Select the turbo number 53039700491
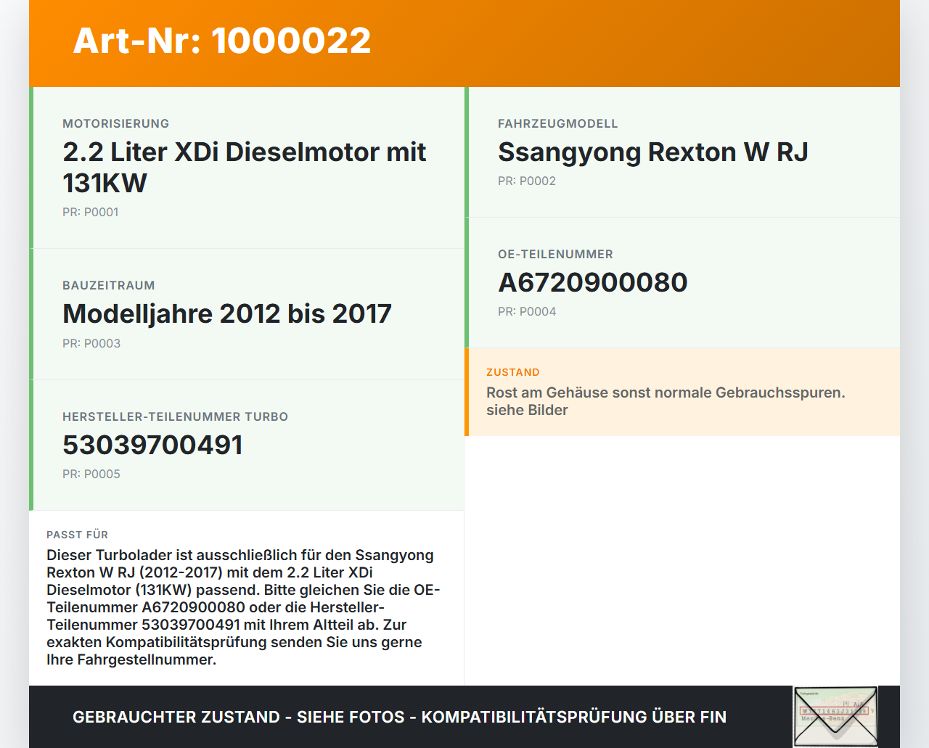Viewport: 929px width, 748px height. point(153,445)
